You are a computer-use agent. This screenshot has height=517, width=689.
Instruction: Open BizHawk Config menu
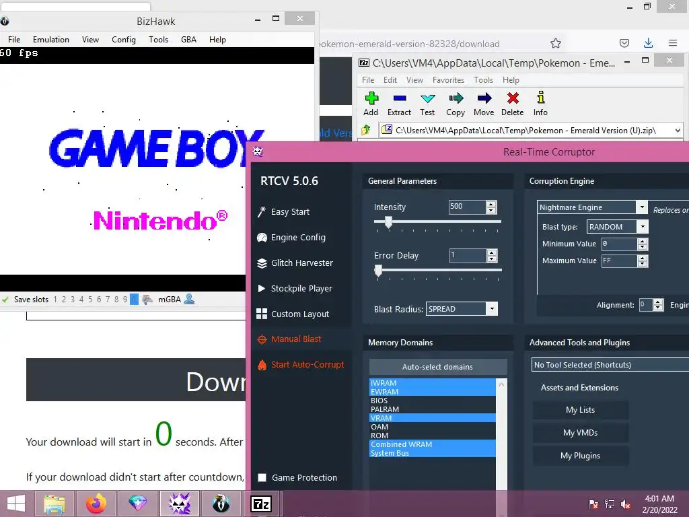coord(124,40)
